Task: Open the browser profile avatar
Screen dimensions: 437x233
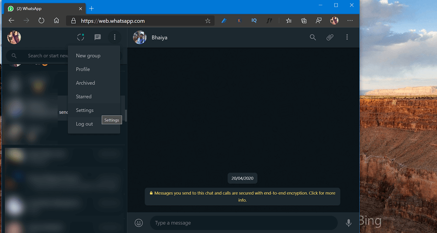Action: (x=334, y=21)
